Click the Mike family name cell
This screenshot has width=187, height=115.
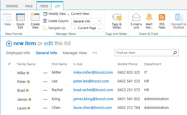(21, 73)
